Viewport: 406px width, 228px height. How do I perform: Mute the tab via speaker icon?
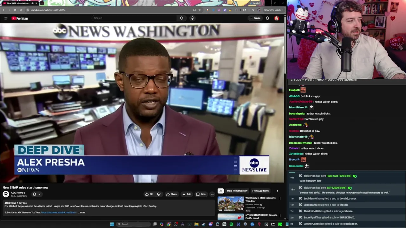pyautogui.click(x=32, y=3)
